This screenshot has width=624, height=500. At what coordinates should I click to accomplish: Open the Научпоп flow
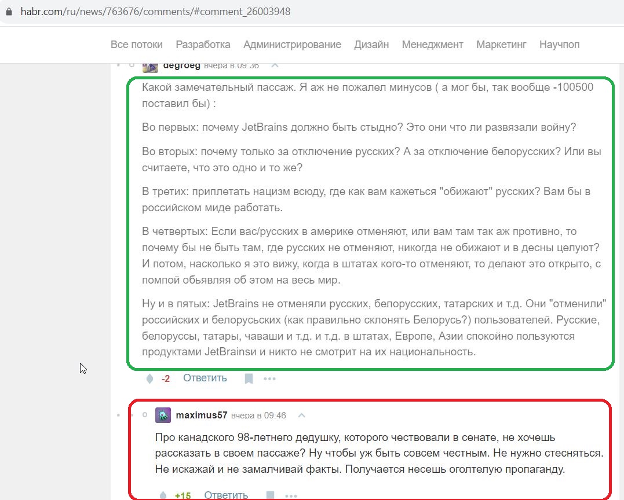point(559,45)
